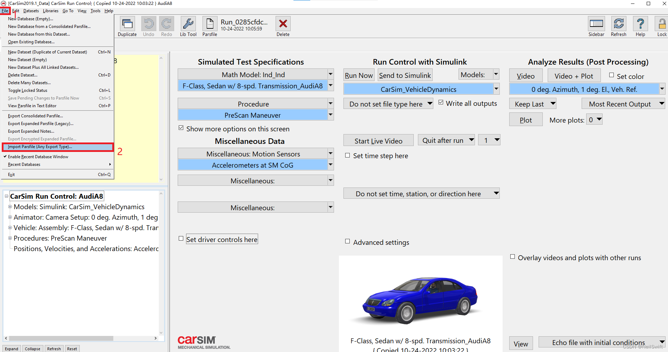Click the Lock padlock icon
This screenshot has height=352, width=668.
pyautogui.click(x=662, y=24)
